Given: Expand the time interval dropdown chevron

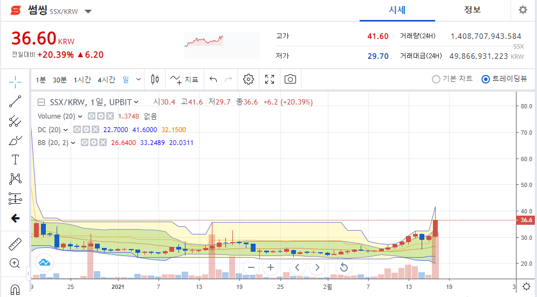Looking at the screenshot, I should [x=139, y=79].
